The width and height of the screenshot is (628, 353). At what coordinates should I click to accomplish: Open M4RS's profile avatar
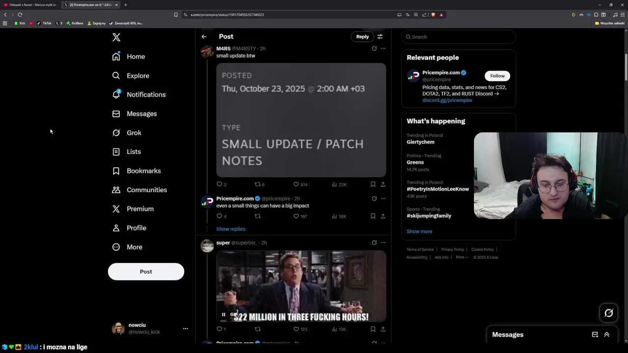click(x=207, y=51)
